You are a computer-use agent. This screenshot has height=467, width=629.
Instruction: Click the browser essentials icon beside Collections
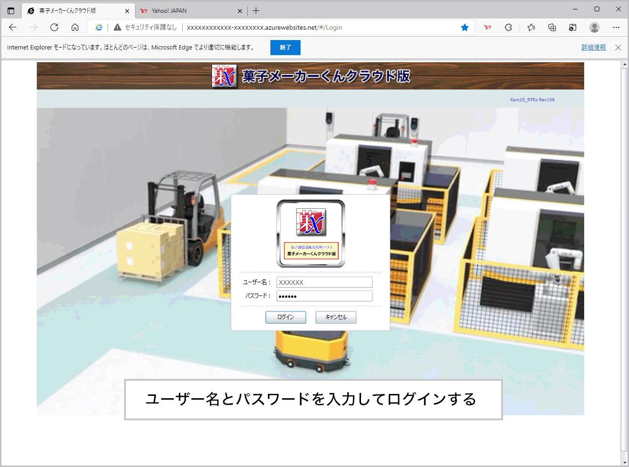pos(573,27)
